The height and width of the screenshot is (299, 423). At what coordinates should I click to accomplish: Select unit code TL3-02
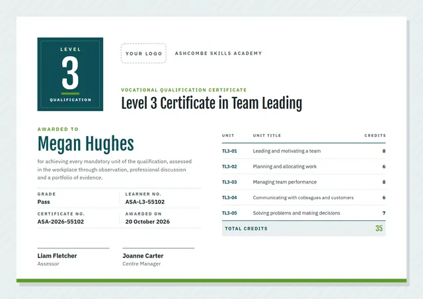[x=229, y=166]
